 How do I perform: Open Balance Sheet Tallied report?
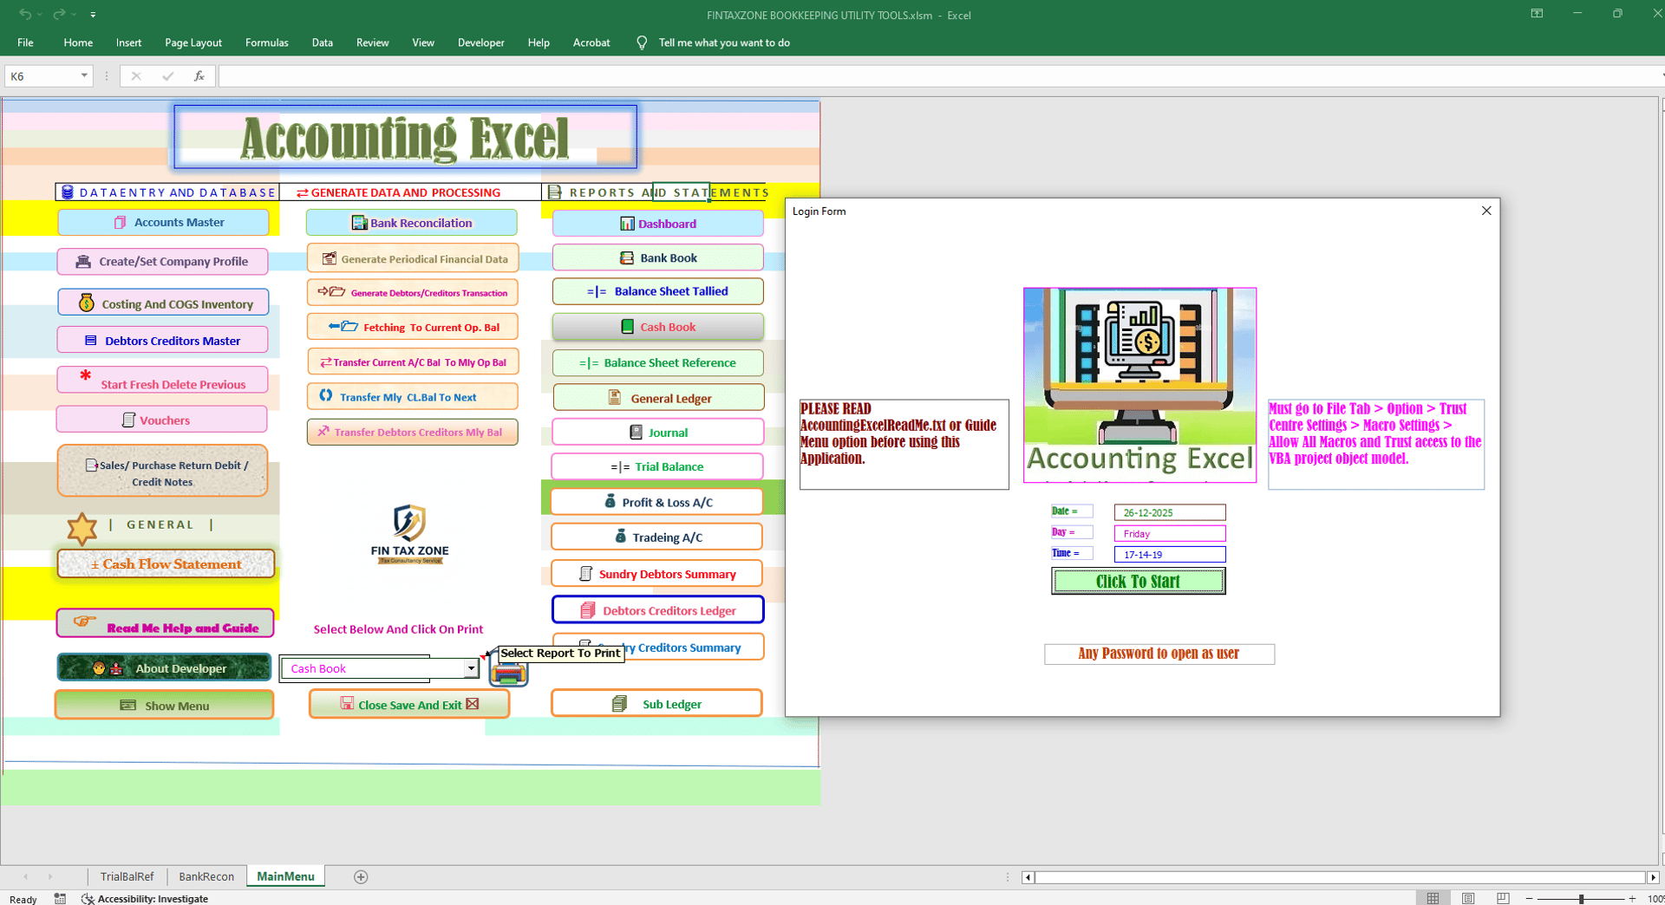coord(657,291)
